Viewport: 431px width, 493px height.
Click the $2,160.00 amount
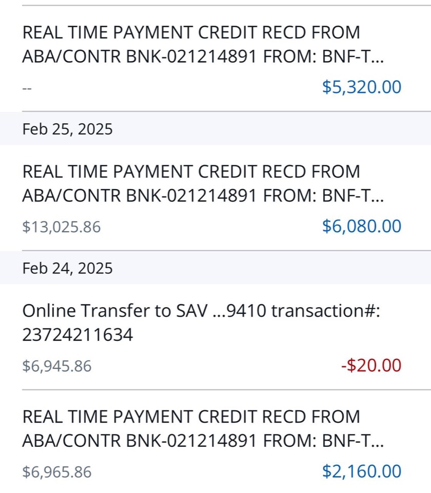362,471
